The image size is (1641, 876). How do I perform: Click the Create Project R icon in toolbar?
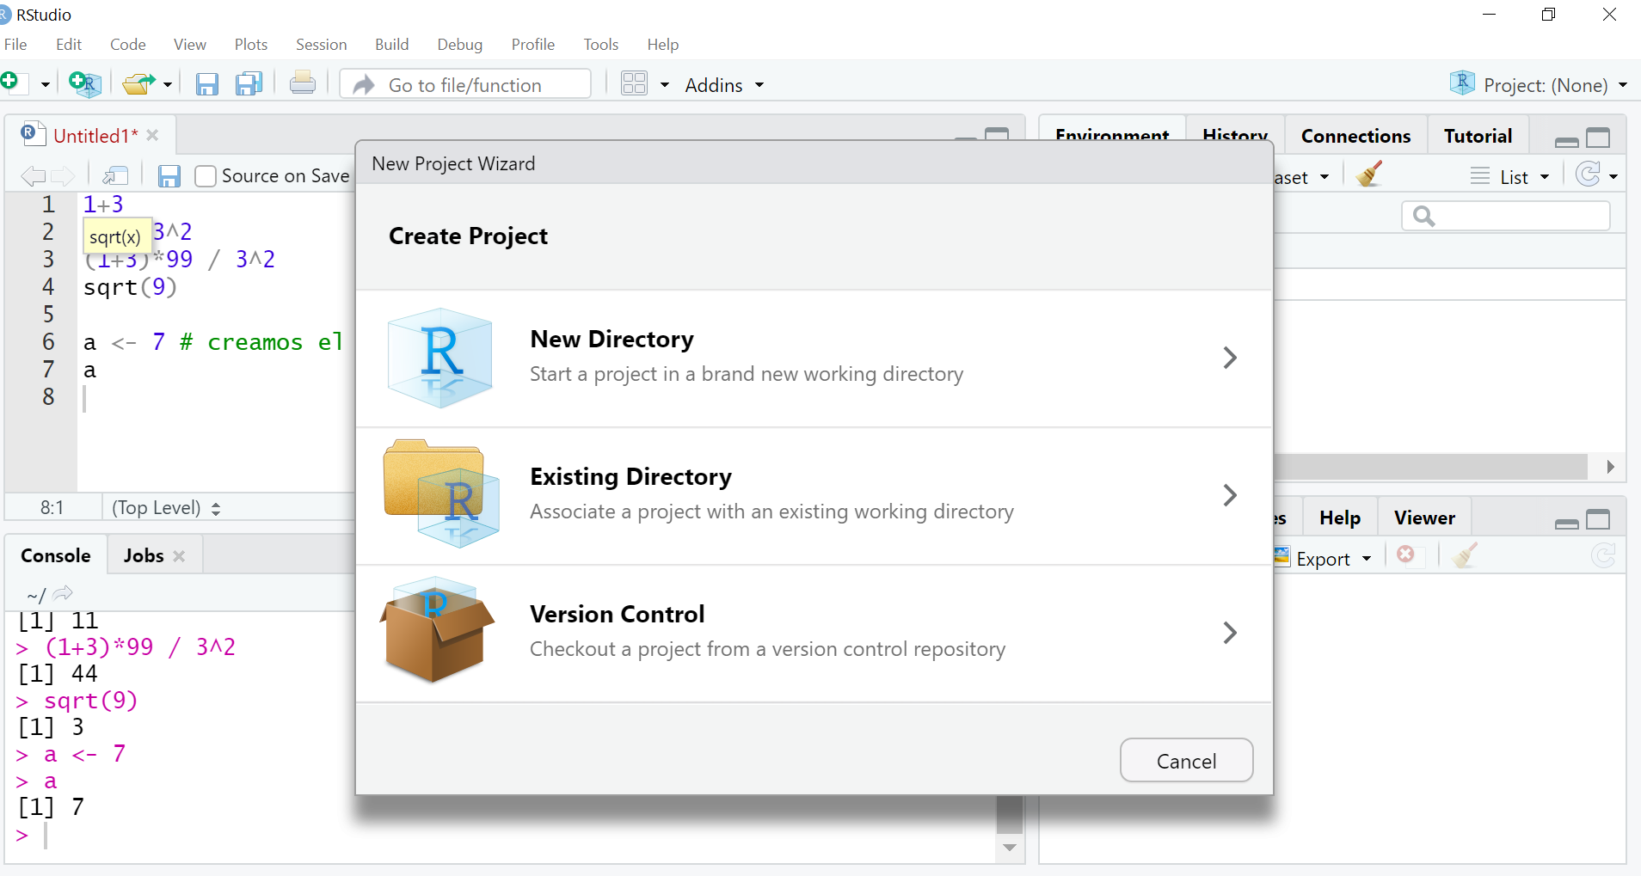pos(84,83)
